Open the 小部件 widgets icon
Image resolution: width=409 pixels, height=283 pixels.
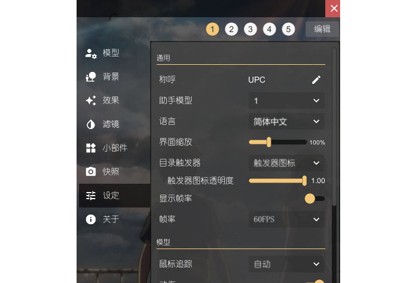coord(91,148)
